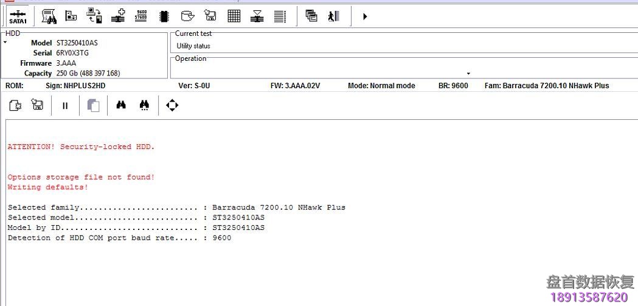Click the floppy disk save icon in top toolbar
Image resolution: width=638 pixels, height=306 pixels.
210,16
